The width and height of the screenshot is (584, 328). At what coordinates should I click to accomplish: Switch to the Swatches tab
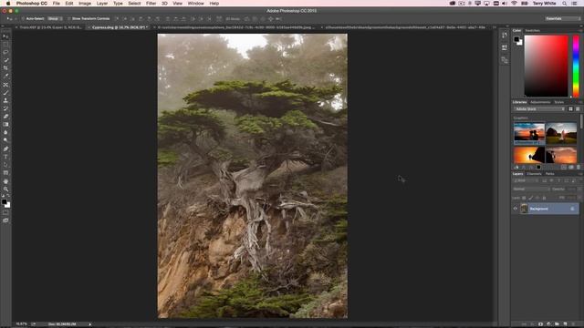[532, 30]
